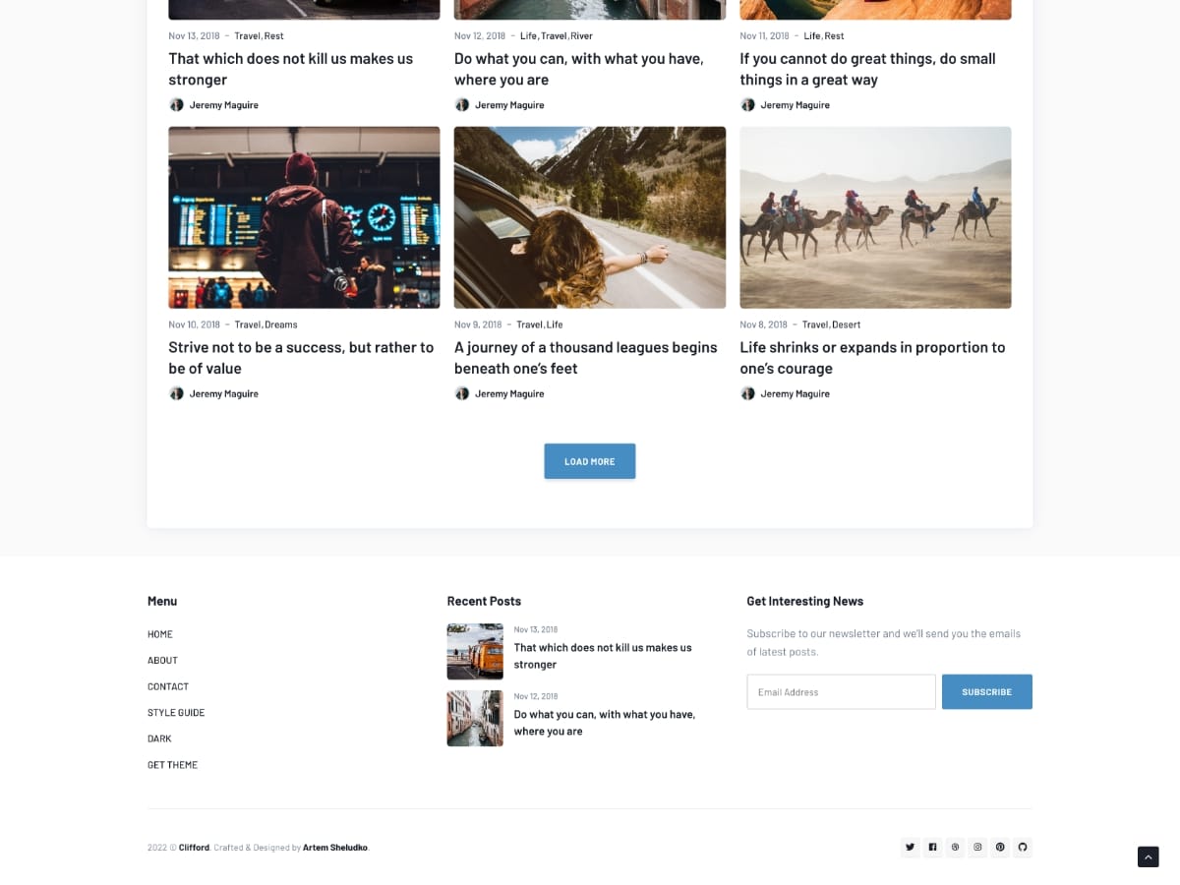Click the Pinterest footer icon
The width and height of the screenshot is (1180, 885).
coord(1000,847)
